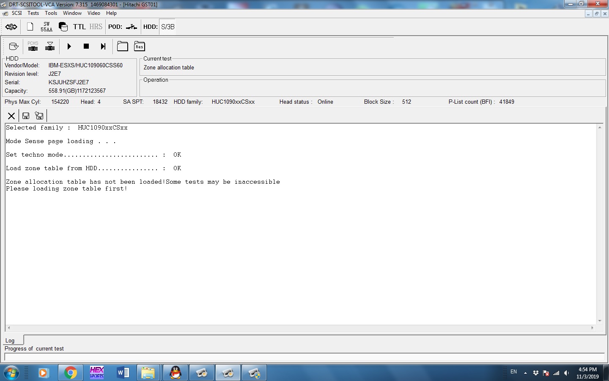Click the vendor/model value IBM-ESXS/HUC109060CSS60
The image size is (609, 381).
pyautogui.click(x=85, y=65)
